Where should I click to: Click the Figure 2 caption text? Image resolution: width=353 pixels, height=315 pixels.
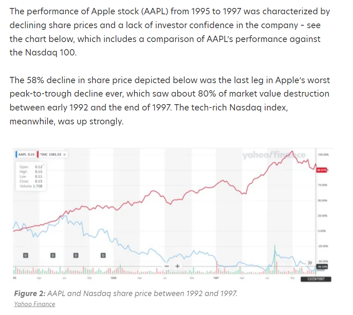[126, 293]
